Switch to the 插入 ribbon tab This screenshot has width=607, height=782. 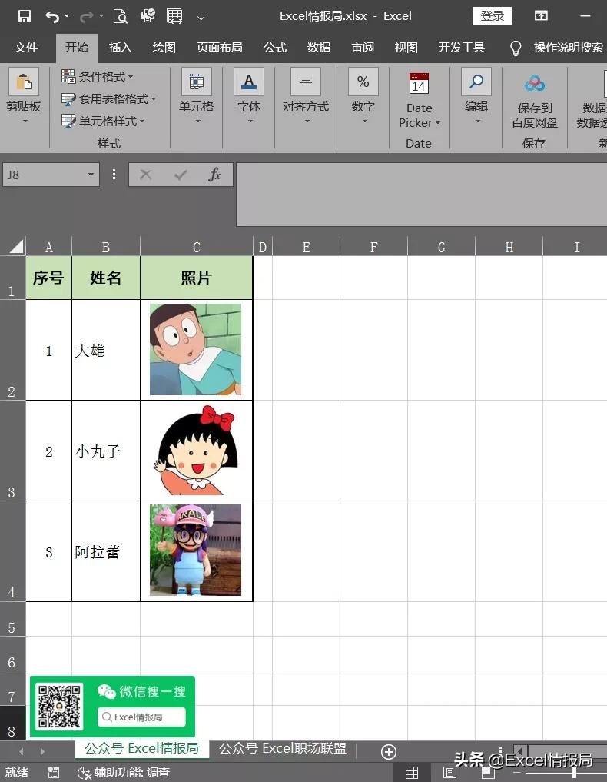[x=121, y=48]
